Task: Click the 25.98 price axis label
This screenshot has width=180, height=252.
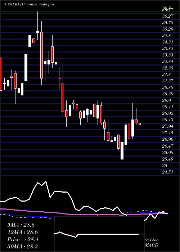Action: pos(168,152)
